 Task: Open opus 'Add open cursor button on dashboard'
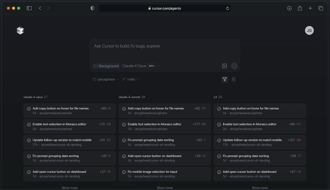coord(69,174)
